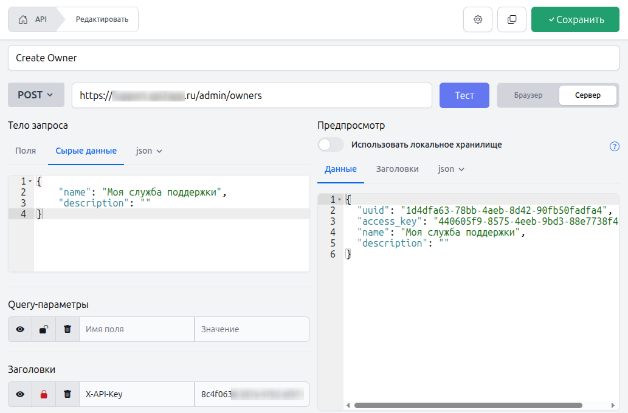
Task: Click the header value field starting 8c4f063
Action: (x=252, y=394)
